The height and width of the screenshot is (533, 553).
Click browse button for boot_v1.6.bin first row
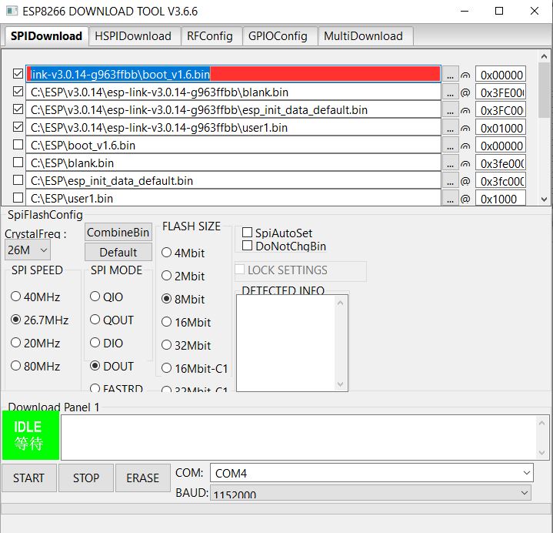(450, 75)
